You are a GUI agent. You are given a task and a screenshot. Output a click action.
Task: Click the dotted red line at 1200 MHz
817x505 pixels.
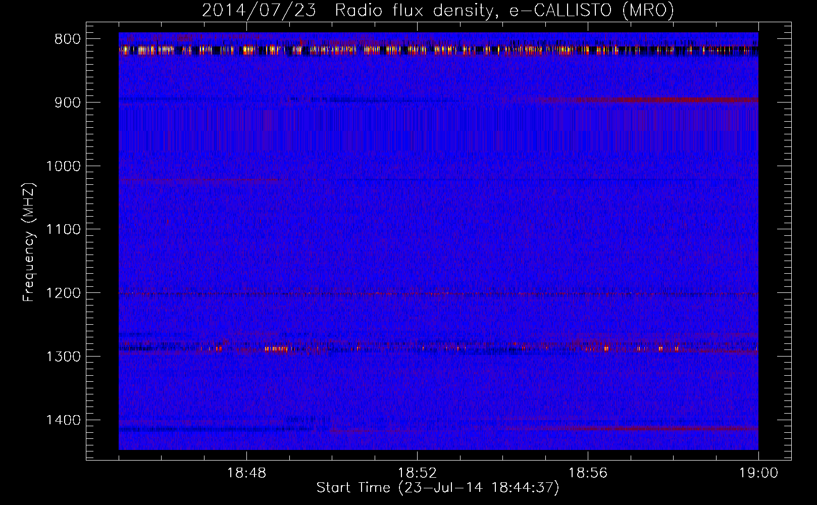438,293
